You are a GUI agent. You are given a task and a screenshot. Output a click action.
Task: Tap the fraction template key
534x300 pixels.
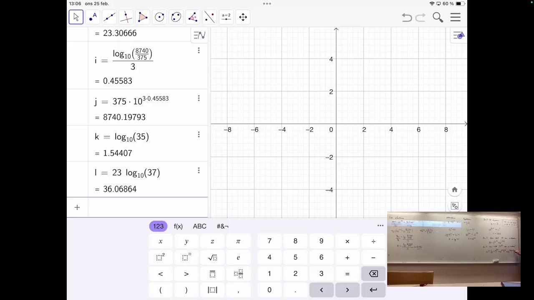(x=212, y=274)
